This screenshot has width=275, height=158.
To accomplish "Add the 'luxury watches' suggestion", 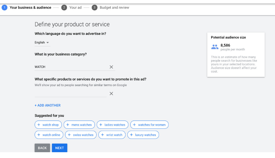I will [x=143, y=135].
